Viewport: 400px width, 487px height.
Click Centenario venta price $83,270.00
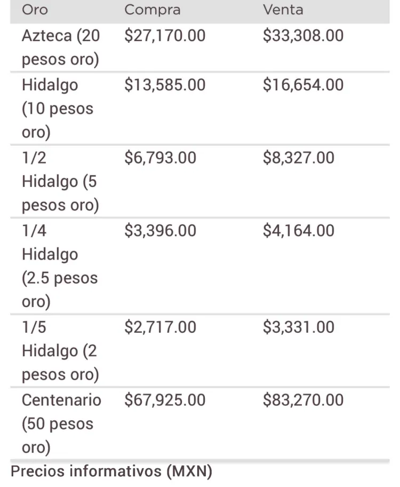coord(303,400)
